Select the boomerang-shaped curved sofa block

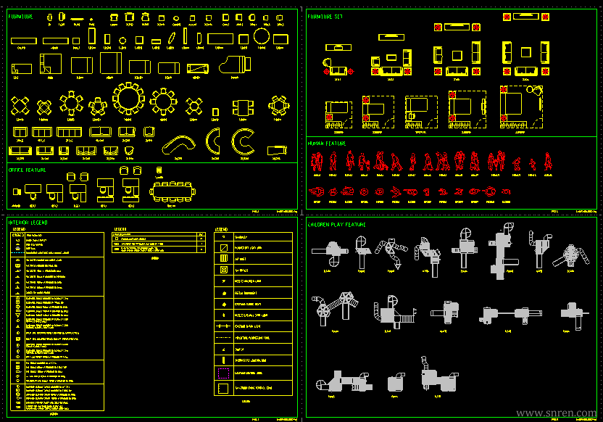pyautogui.click(x=178, y=144)
